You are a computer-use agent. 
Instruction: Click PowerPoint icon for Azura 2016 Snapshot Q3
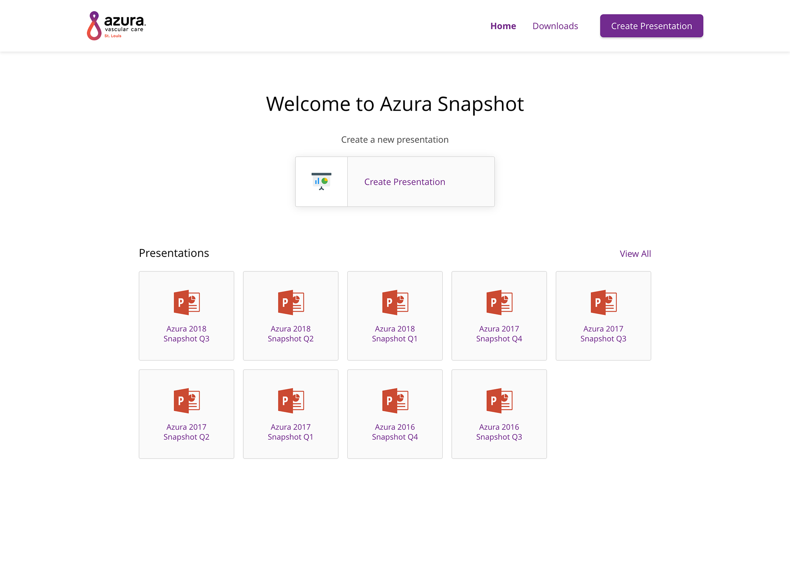tap(499, 401)
